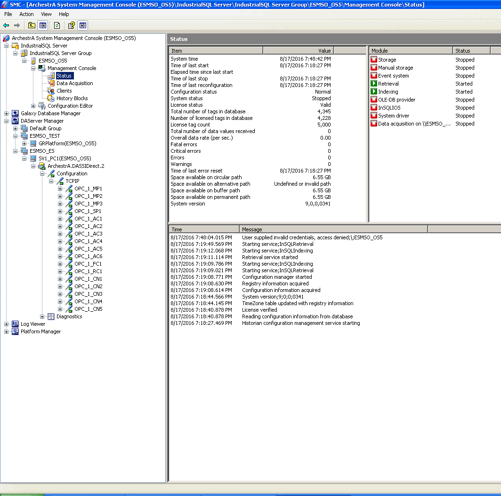Image resolution: width=501 pixels, height=496 pixels.
Task: Sort by the Value column header
Action: [298, 50]
